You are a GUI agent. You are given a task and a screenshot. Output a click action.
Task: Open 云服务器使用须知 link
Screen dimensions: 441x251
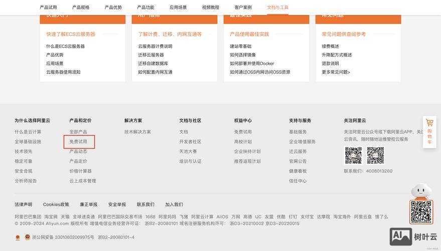(x=63, y=72)
